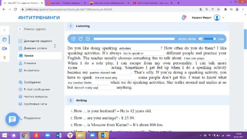This screenshot has width=247, height=139.
Task: Open the Chrome three-dot menu
Action: click(x=243, y=9)
